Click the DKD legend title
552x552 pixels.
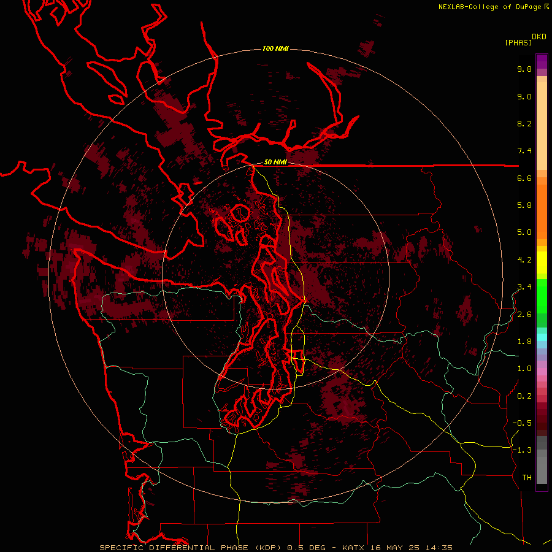[539, 37]
